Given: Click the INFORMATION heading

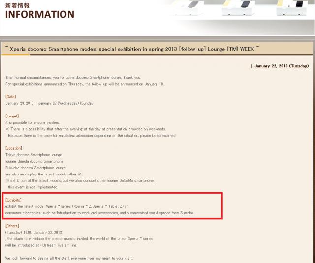Looking at the screenshot, I should 39,14.
